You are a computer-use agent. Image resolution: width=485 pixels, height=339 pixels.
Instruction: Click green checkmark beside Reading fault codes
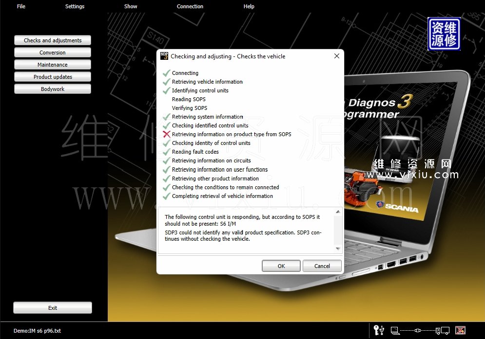click(x=167, y=152)
